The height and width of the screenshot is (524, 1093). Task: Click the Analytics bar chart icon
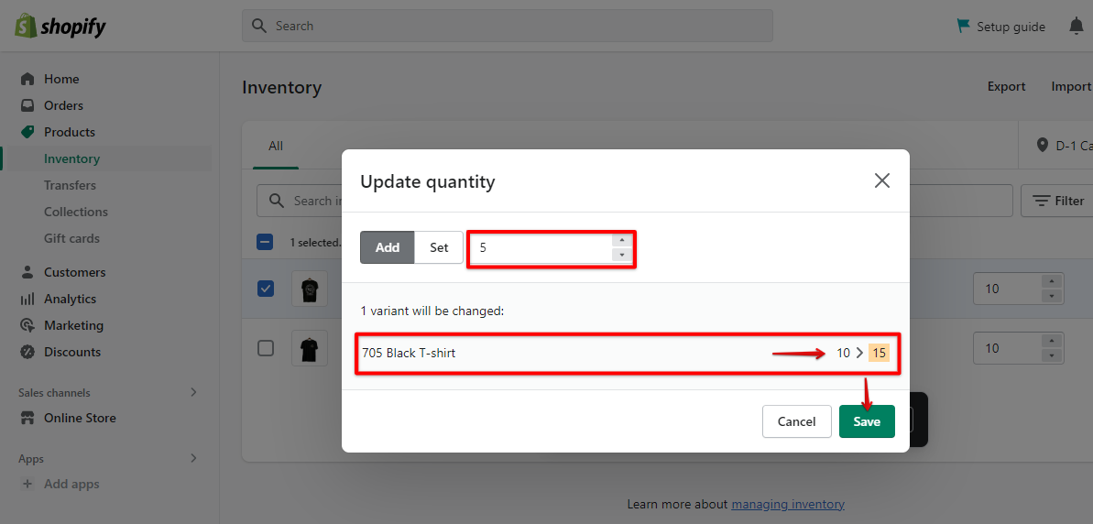click(x=27, y=299)
